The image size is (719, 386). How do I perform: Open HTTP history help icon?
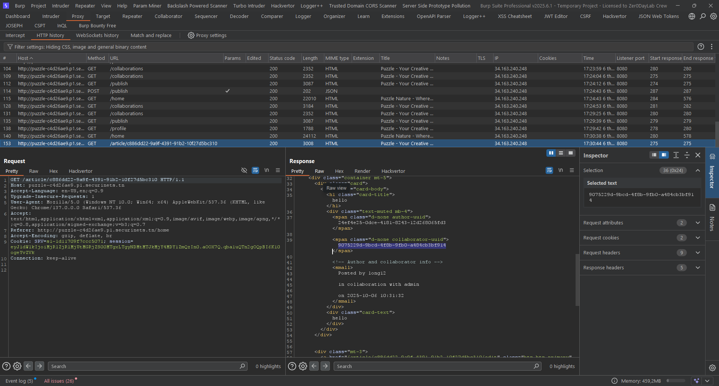pos(701,47)
